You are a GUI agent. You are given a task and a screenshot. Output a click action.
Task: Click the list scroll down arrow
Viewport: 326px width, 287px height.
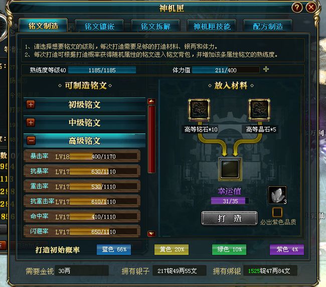point(151,234)
